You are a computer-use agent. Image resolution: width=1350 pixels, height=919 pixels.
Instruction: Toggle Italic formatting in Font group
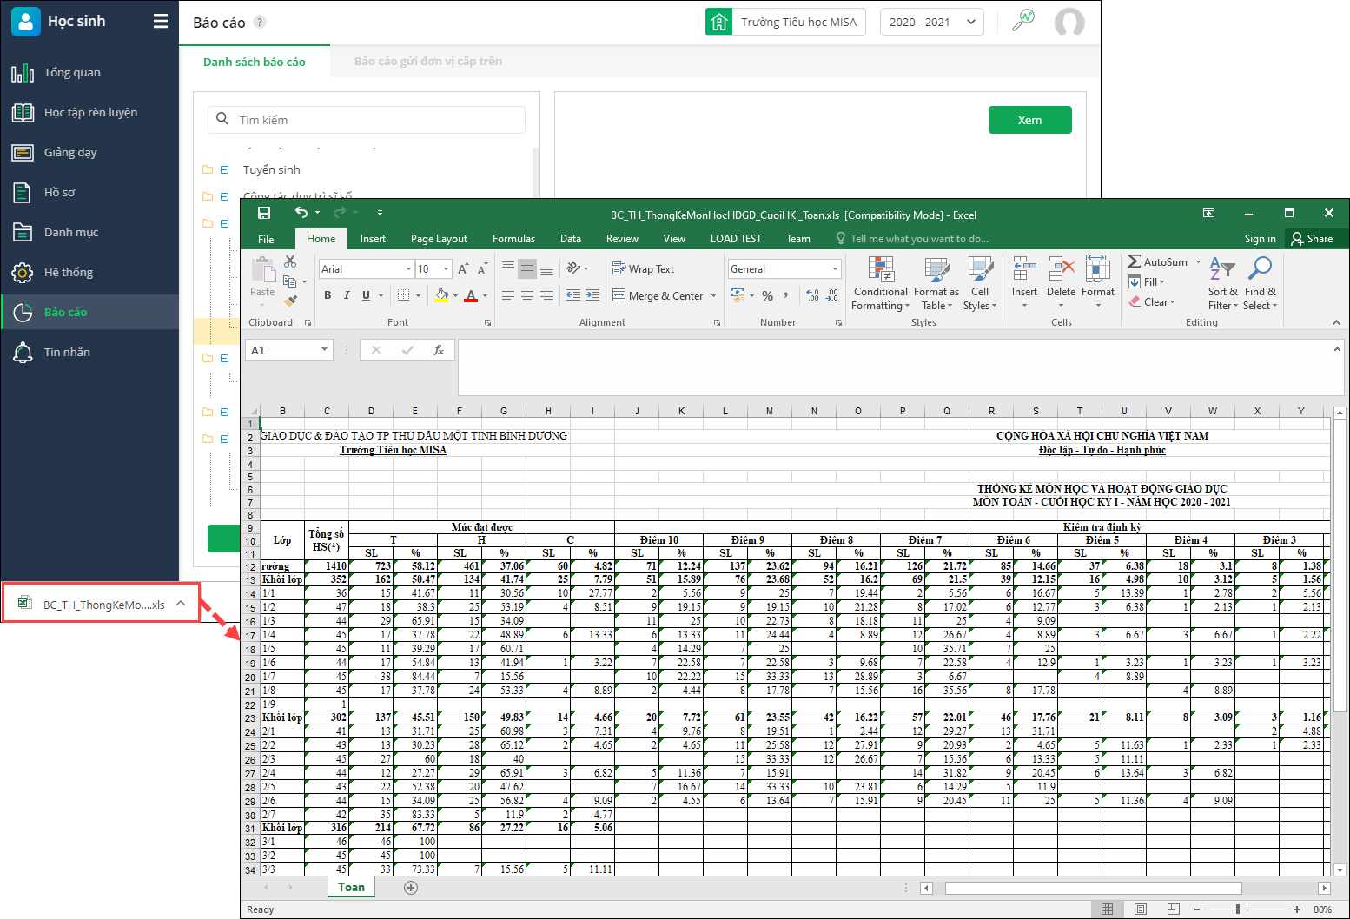pos(347,295)
